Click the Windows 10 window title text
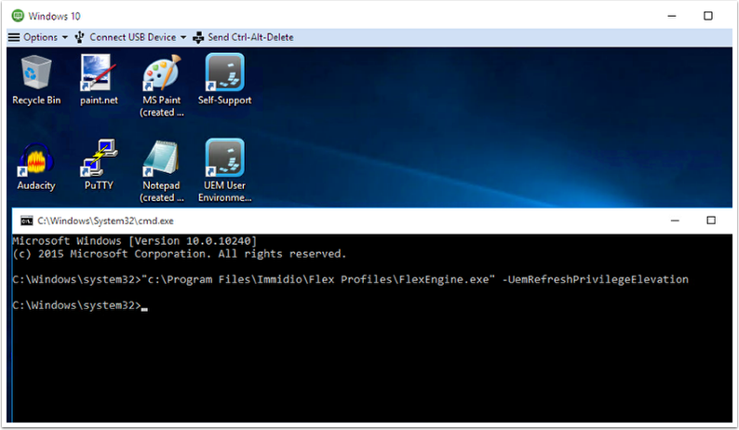Viewport: 739px width, 430px height. [54, 16]
